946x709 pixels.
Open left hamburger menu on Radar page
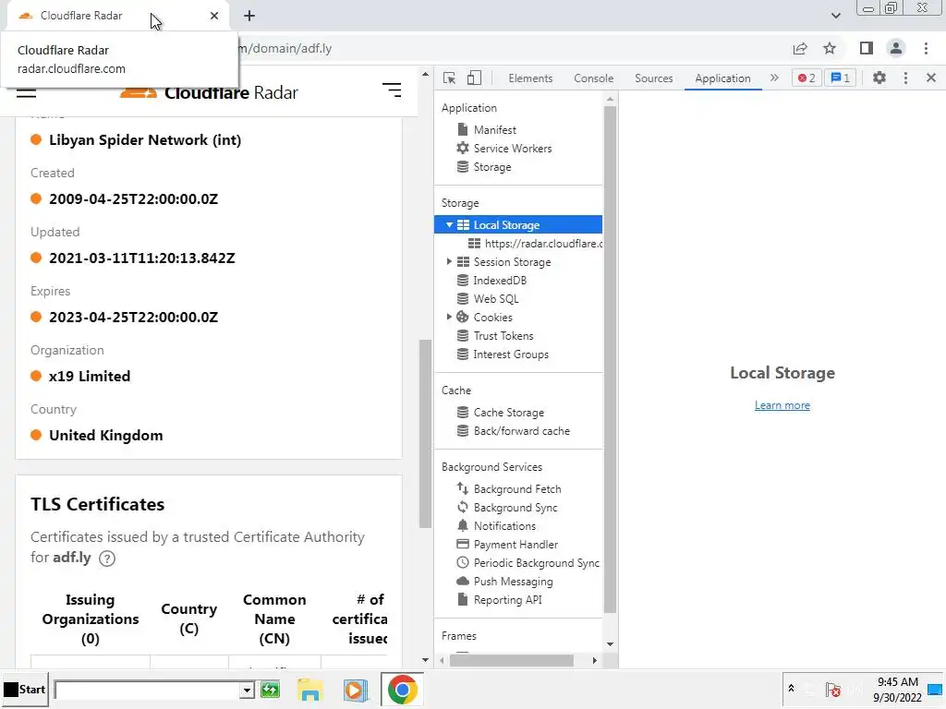click(x=26, y=93)
